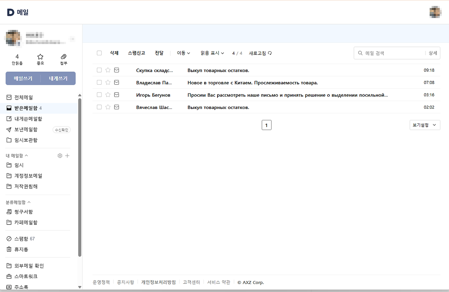Add a new mailbox with plus icon
The height and width of the screenshot is (292, 449).
(67, 156)
